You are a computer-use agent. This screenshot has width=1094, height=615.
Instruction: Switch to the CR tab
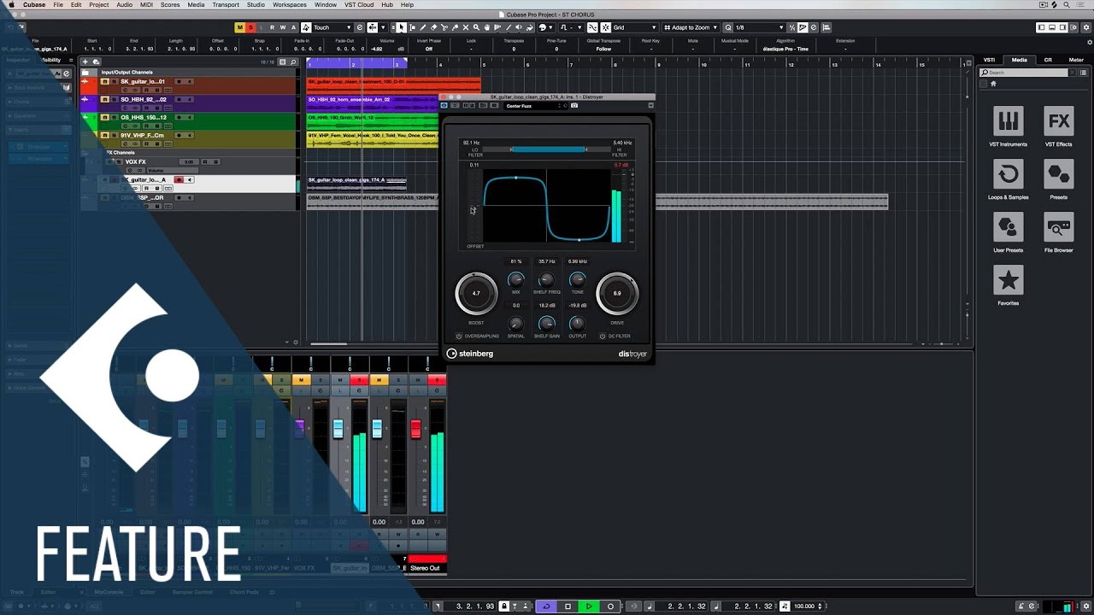[1048, 60]
